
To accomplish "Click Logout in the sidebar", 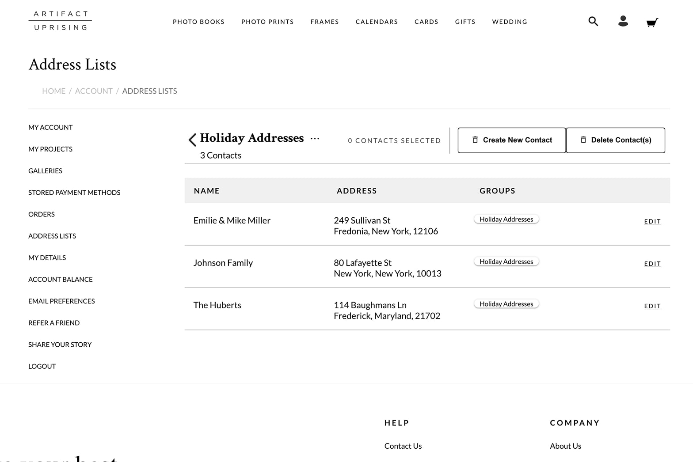I will (x=42, y=366).
